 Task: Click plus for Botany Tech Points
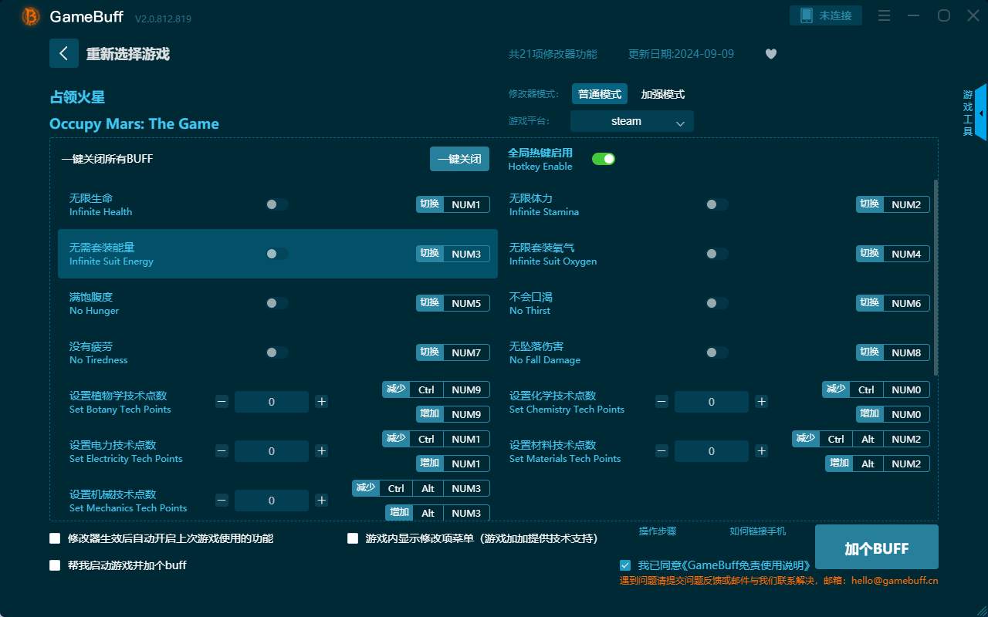click(322, 402)
